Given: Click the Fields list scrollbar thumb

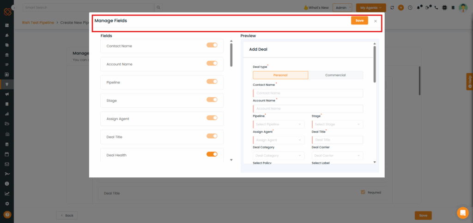Looking at the screenshot, I should [231, 55].
